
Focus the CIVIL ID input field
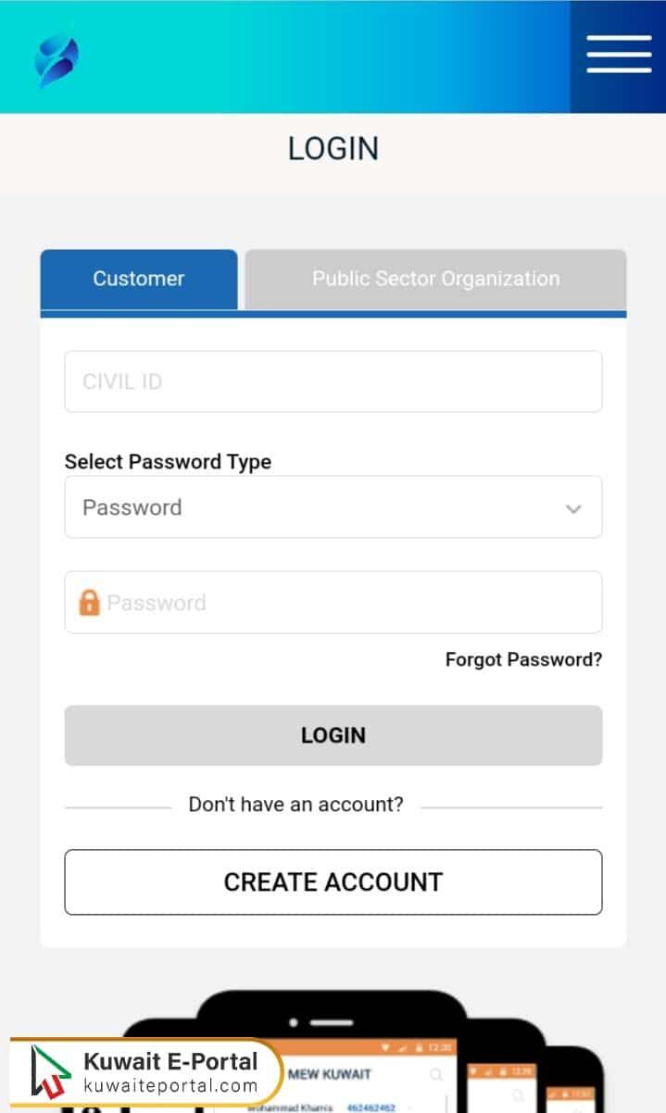click(x=333, y=381)
